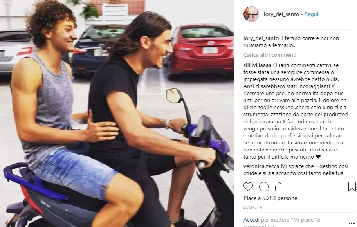Click the black heart emoji in comment
The height and width of the screenshot is (227, 357).
pos(318,157)
